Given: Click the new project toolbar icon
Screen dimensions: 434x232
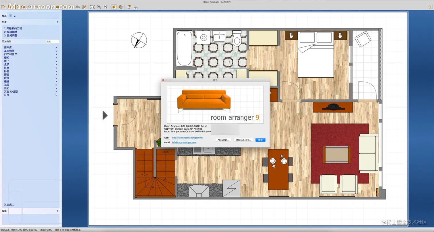Looking at the screenshot, I should pyautogui.click(x=3, y=7).
